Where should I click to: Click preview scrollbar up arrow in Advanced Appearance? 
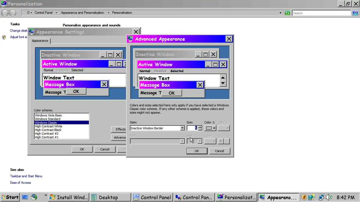point(223,78)
